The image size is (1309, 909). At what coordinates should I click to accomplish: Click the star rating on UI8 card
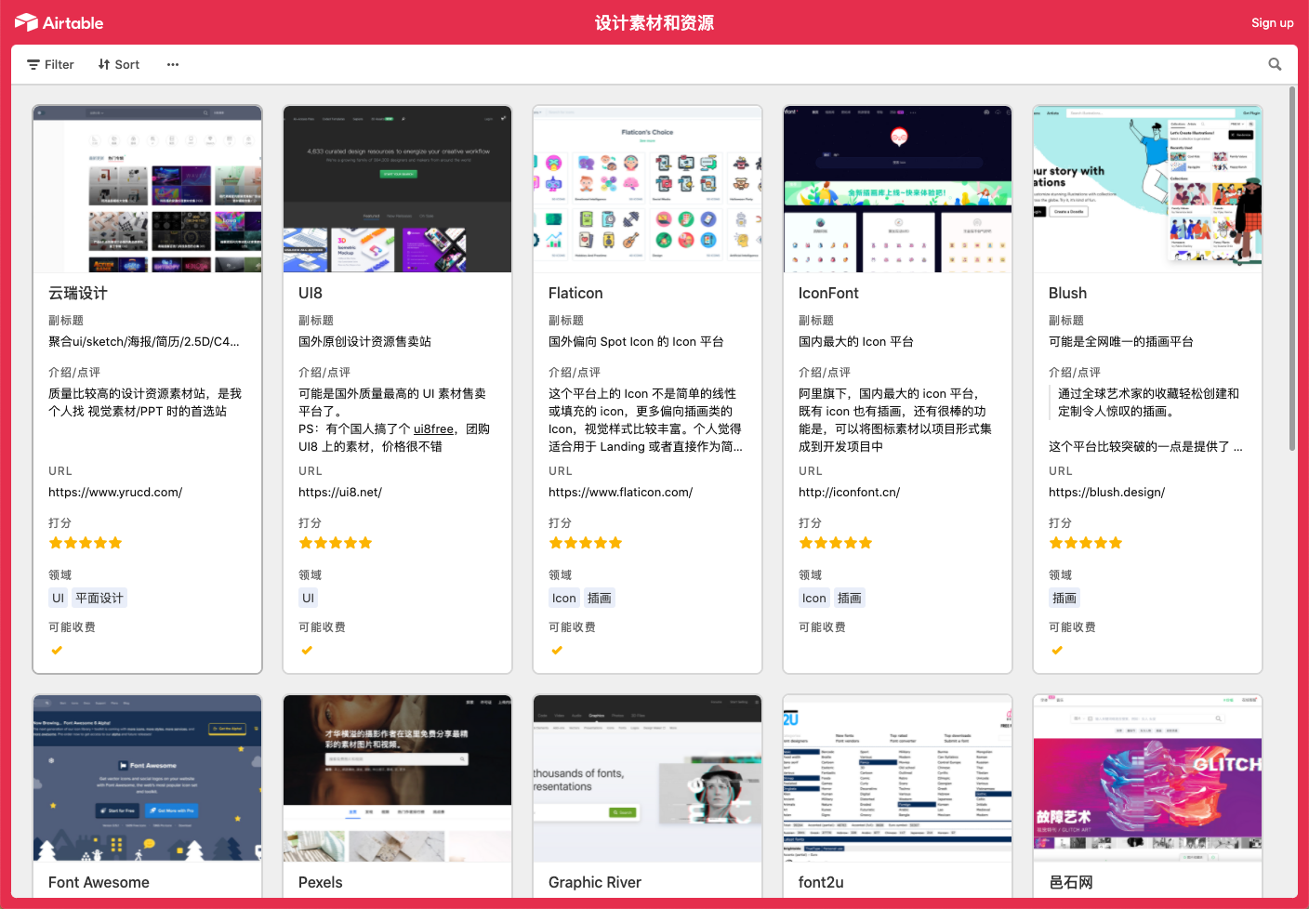pos(336,543)
